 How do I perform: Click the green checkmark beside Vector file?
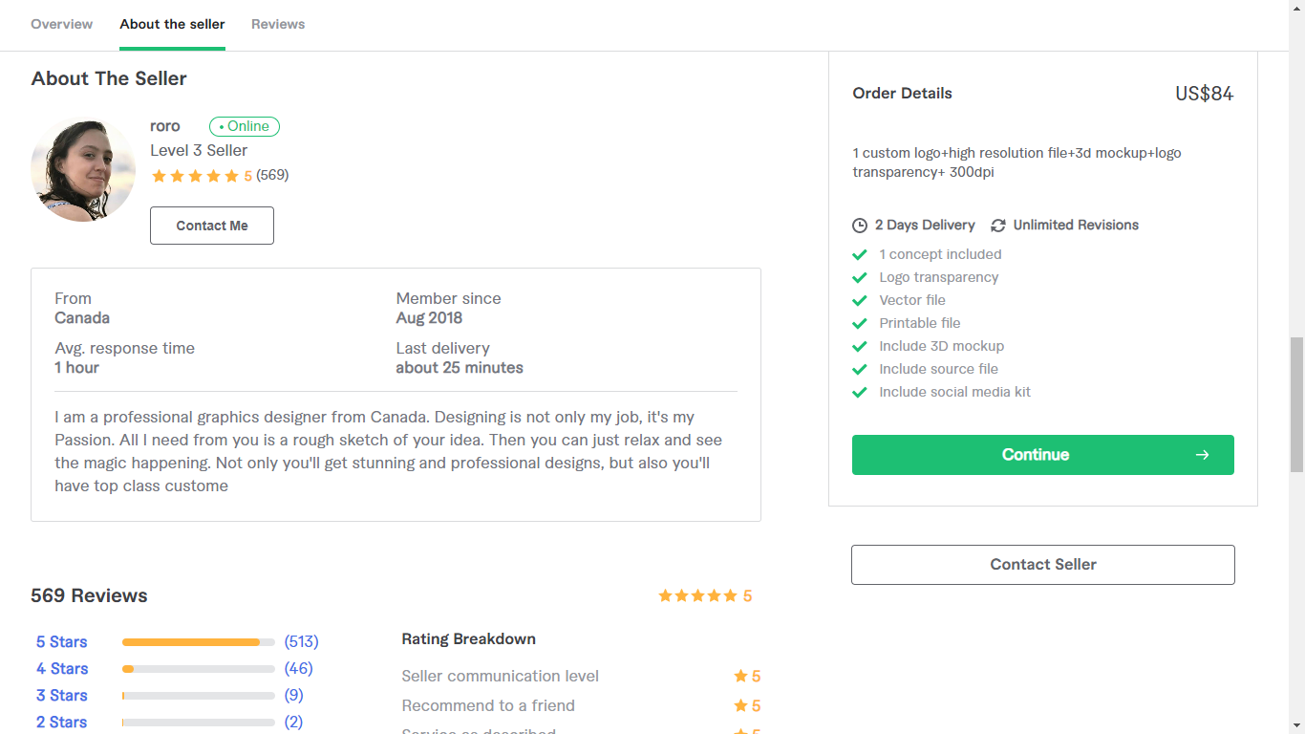(859, 300)
